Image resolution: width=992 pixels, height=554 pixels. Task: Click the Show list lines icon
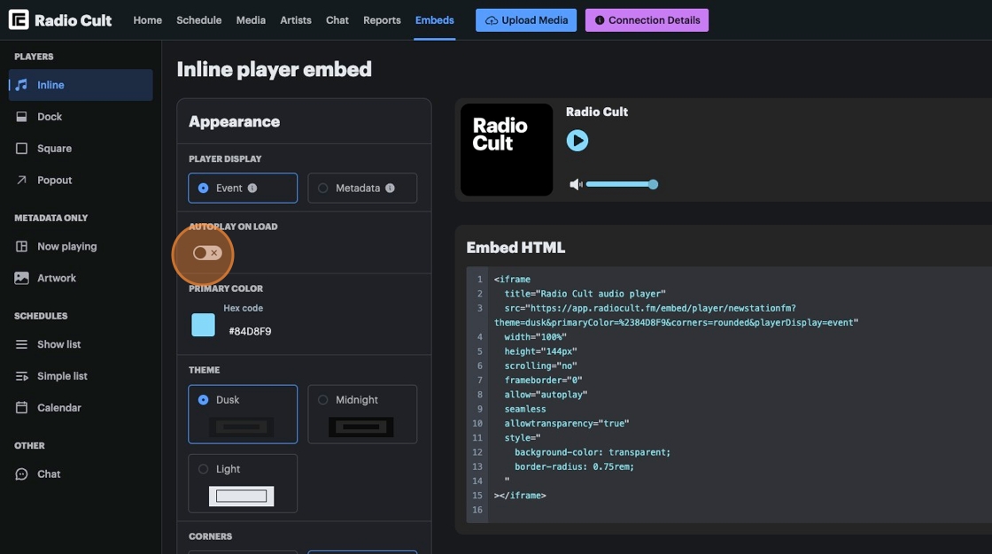21,344
